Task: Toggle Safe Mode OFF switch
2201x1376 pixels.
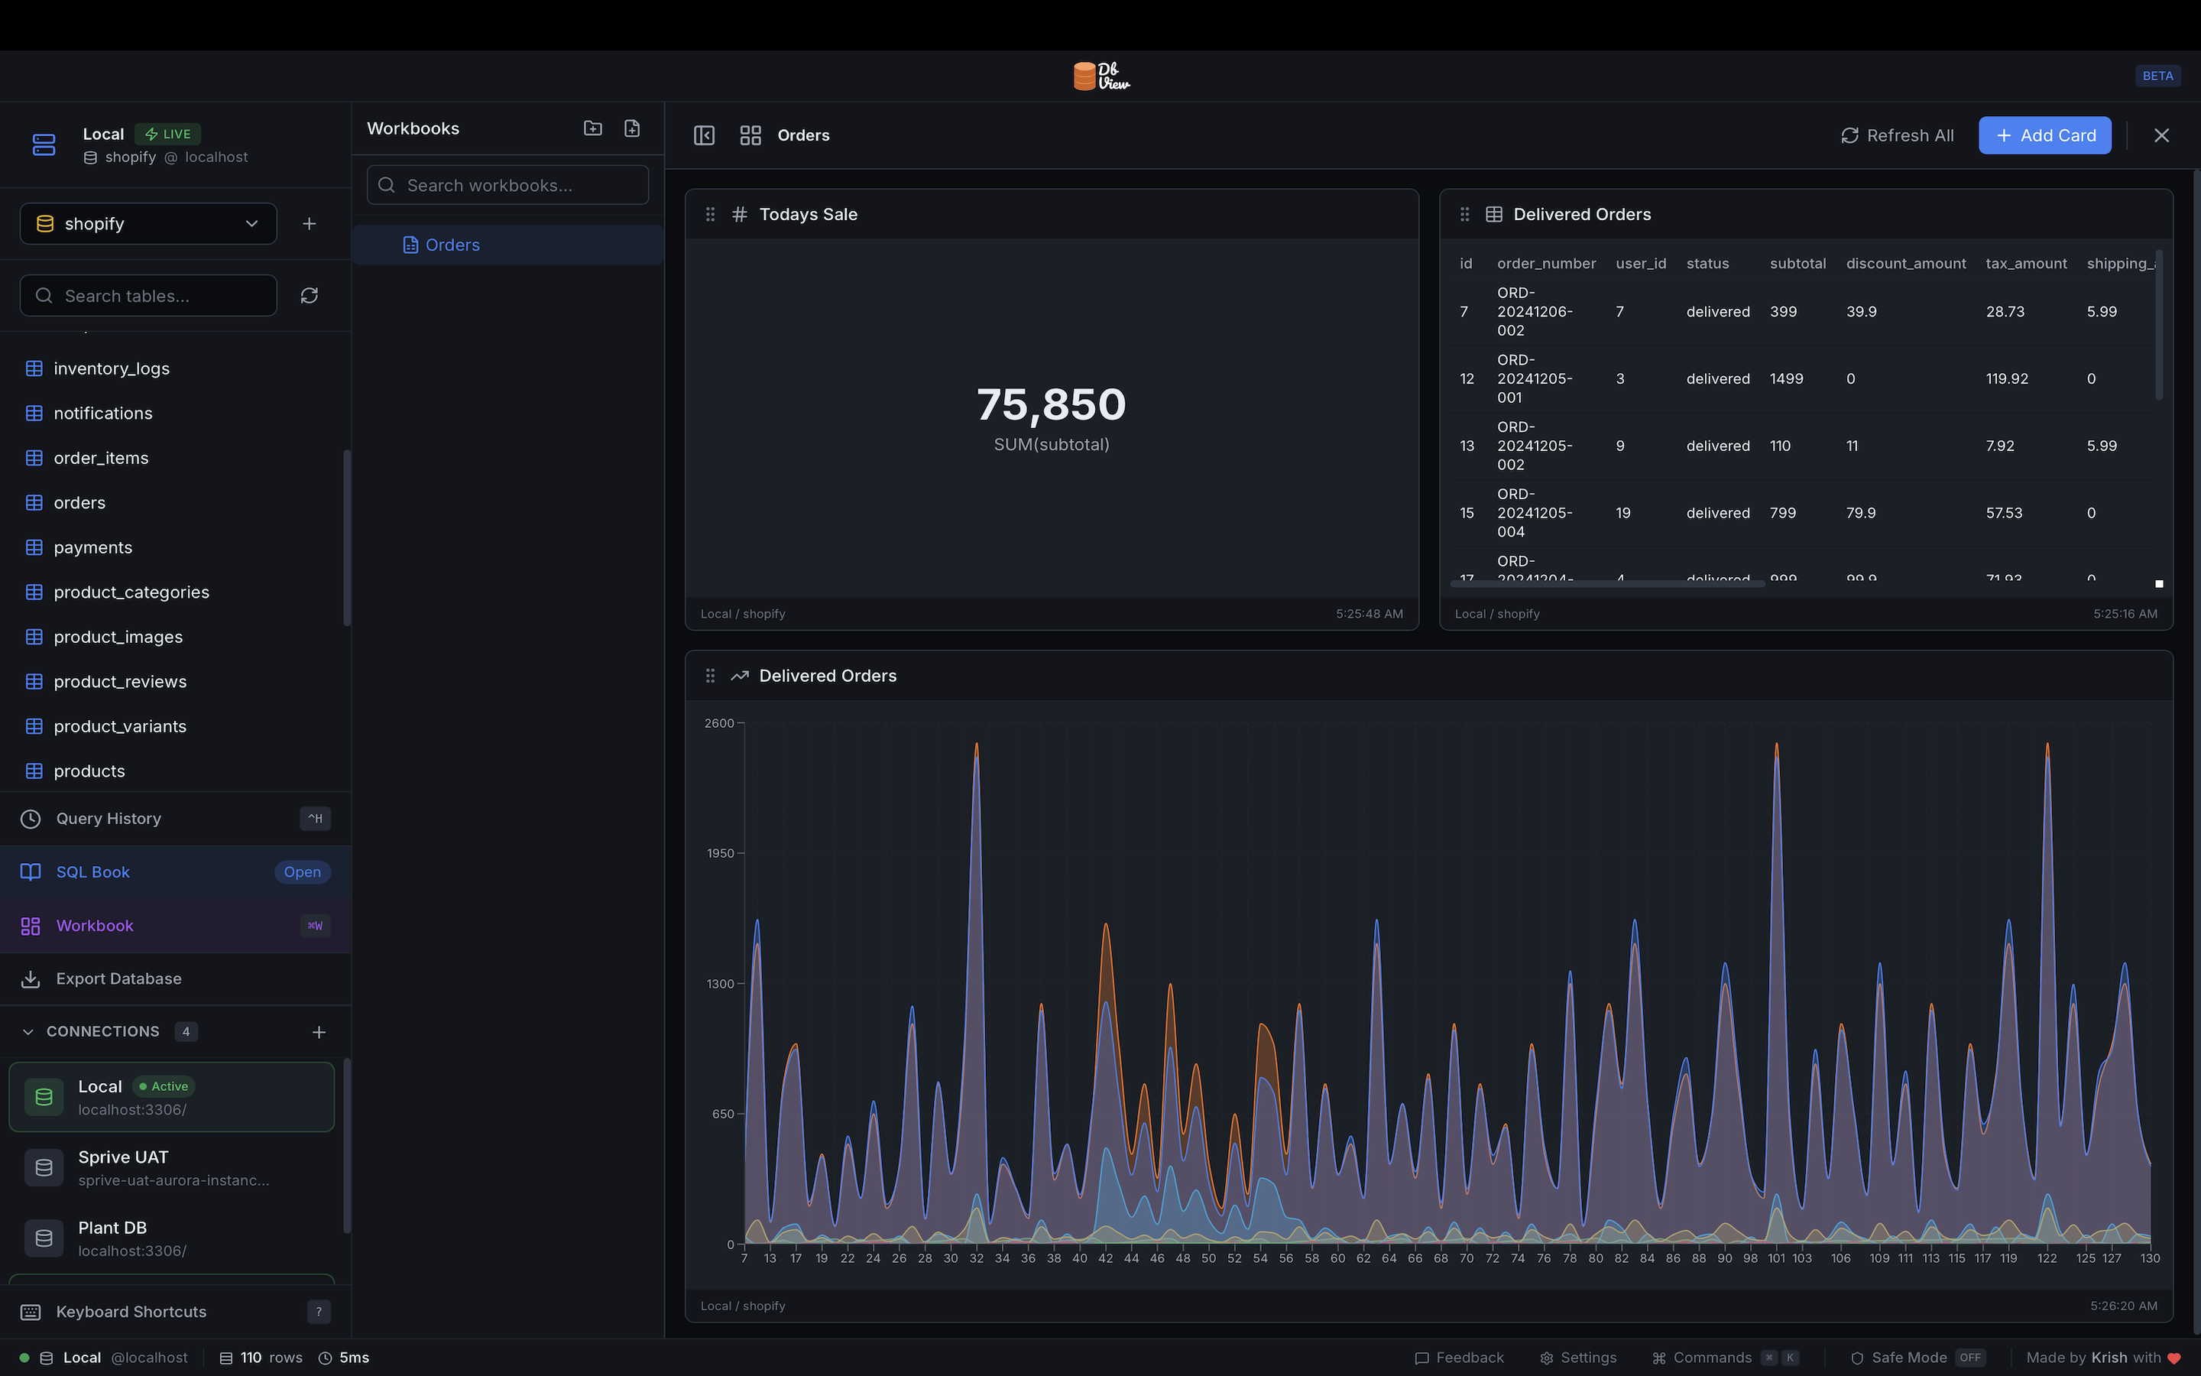Action: click(x=1970, y=1358)
